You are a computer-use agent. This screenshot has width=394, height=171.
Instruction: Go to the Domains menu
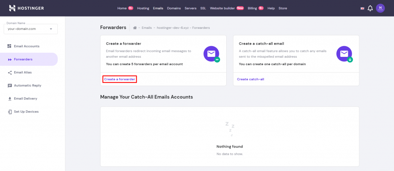[174, 8]
